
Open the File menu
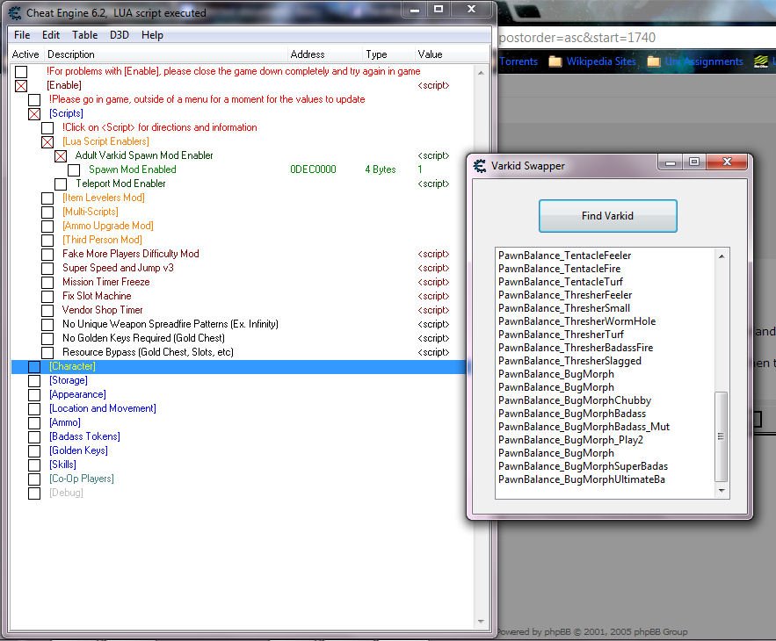click(x=22, y=35)
